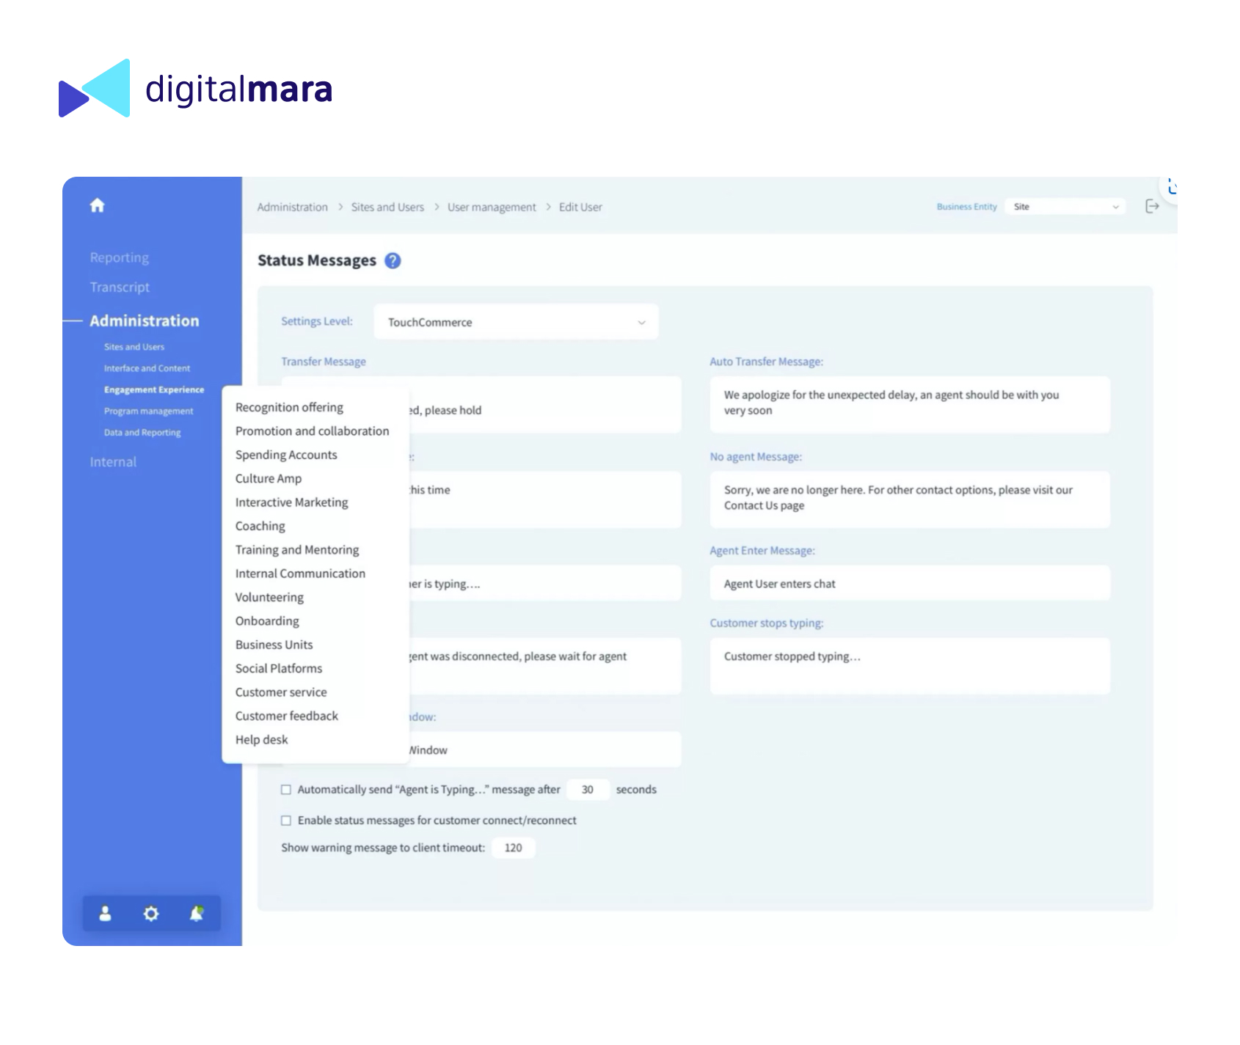The width and height of the screenshot is (1240, 1045).
Task: Open settings via the gear icon
Action: [151, 914]
